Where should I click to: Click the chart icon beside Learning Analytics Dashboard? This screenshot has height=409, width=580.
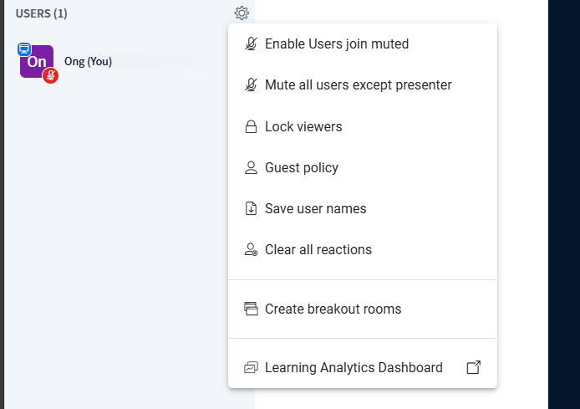pos(250,368)
